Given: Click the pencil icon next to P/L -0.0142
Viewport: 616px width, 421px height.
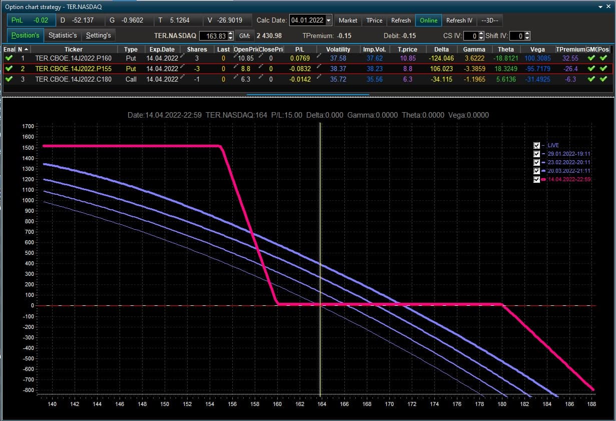Looking at the screenshot, I should pyautogui.click(x=319, y=77).
